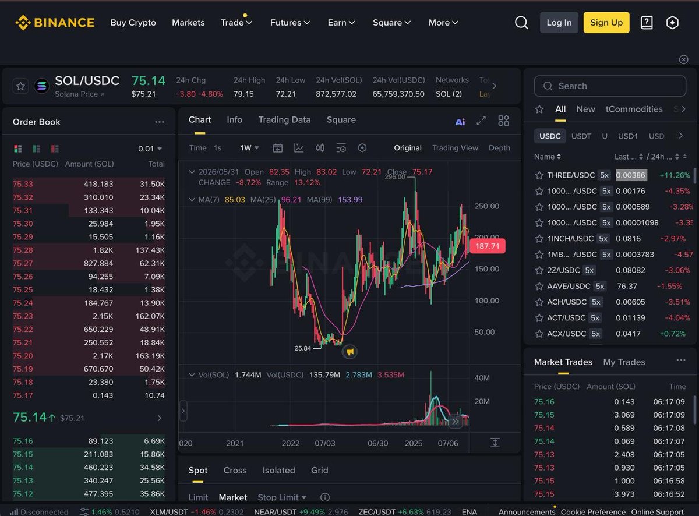Switch the chart to Original view
Screen dimensions: 699x516
(408, 148)
